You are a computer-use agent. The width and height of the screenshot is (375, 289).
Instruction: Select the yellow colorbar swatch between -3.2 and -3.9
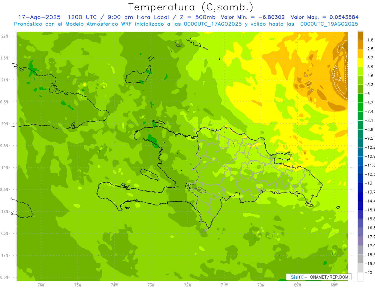pyautogui.click(x=360, y=62)
